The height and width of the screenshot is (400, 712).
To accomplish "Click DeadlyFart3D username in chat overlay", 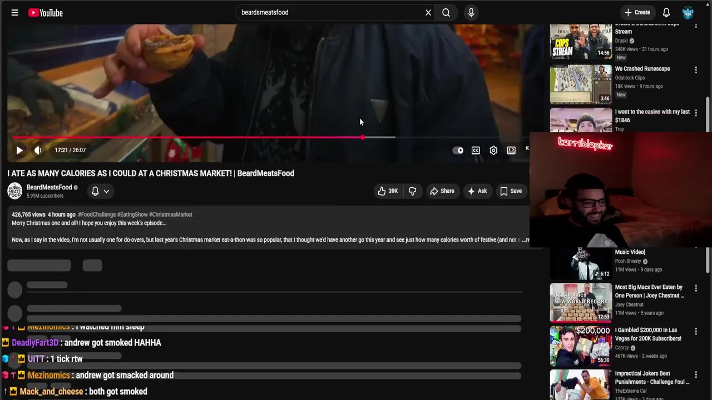I will click(35, 343).
